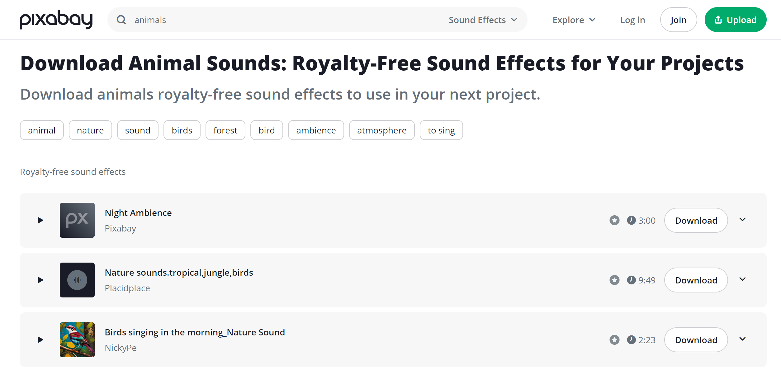Star the Birds singing track
The width and height of the screenshot is (781, 369).
614,340
